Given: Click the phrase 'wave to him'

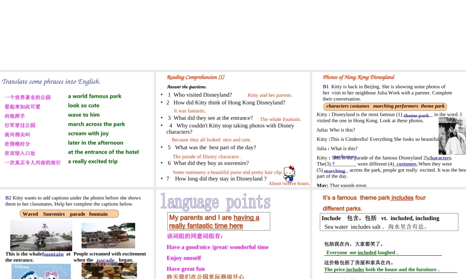Looking at the screenshot, I should tap(84, 115).
